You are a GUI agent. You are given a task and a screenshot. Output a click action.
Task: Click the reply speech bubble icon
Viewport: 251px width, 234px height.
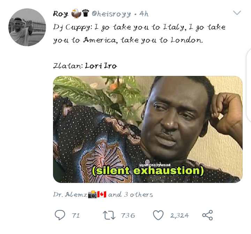pos(60,215)
